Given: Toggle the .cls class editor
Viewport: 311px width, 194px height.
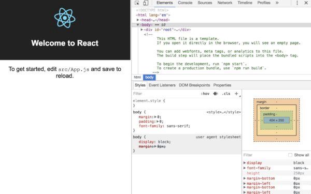Looking at the screenshot, I should 226,94.
